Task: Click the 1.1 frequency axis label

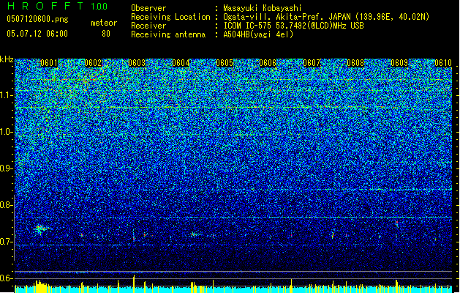Action: tap(6, 95)
